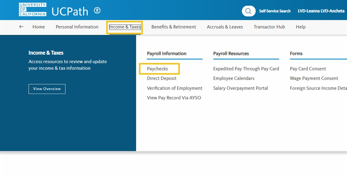Click the Payroll Information heading
The height and width of the screenshot is (178, 347).
coord(167,54)
